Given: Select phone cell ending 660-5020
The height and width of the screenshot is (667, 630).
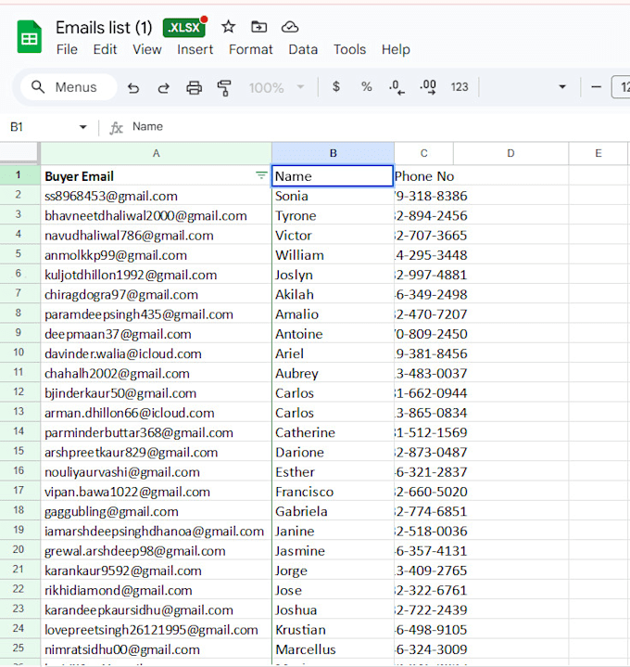Looking at the screenshot, I should pos(423,492).
